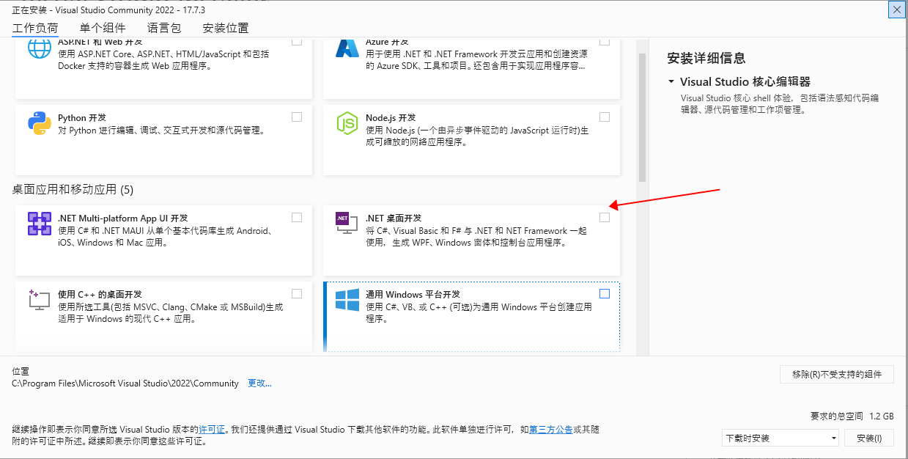Open the 更改... location link
The width and height of the screenshot is (908, 459).
point(259,383)
